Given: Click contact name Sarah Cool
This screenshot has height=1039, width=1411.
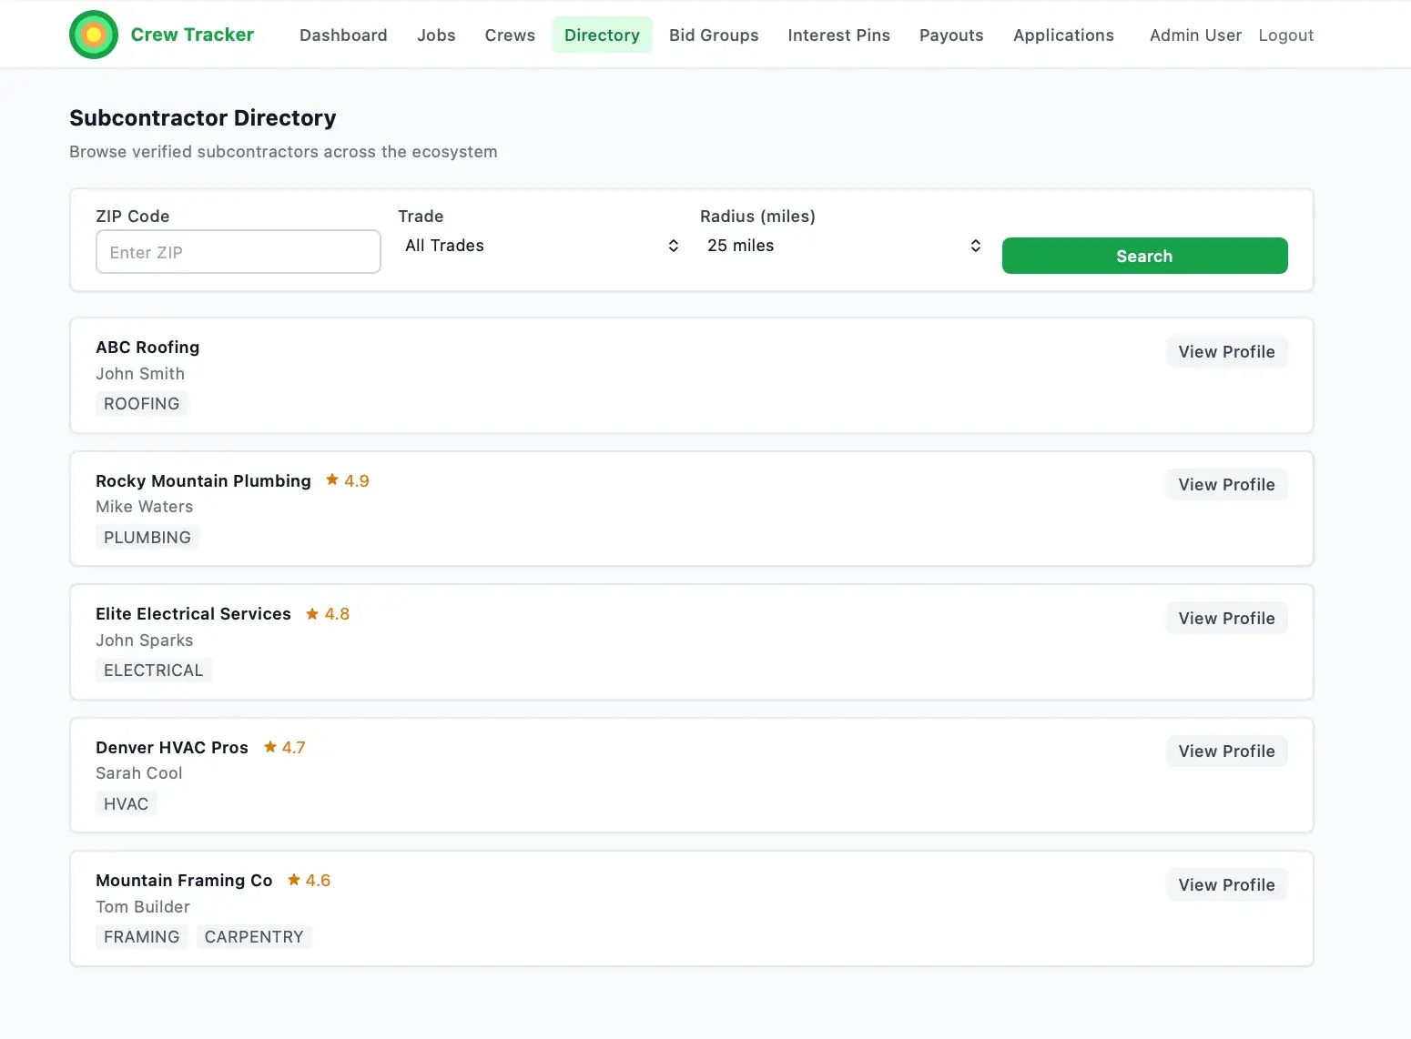Looking at the screenshot, I should (x=138, y=773).
